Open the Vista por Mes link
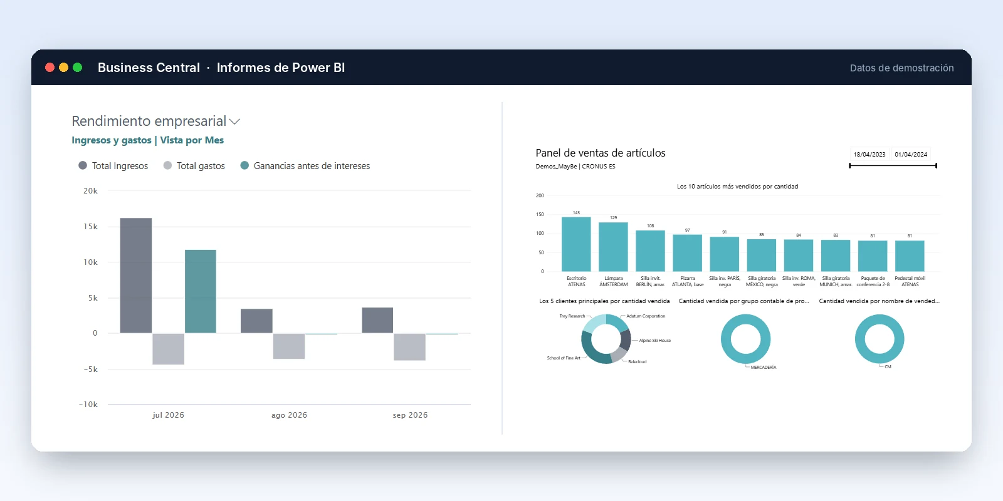 [192, 140]
